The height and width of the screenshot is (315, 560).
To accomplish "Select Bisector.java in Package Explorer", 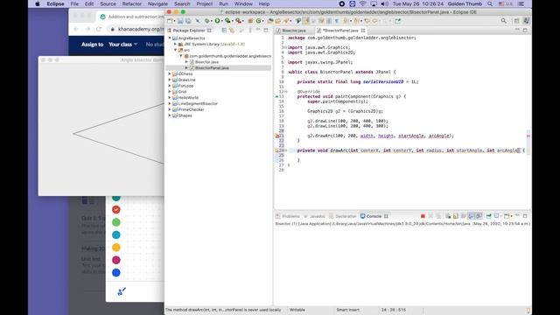I will pyautogui.click(x=206, y=62).
